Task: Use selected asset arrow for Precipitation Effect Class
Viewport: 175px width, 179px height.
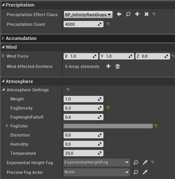Action: tap(119, 14)
